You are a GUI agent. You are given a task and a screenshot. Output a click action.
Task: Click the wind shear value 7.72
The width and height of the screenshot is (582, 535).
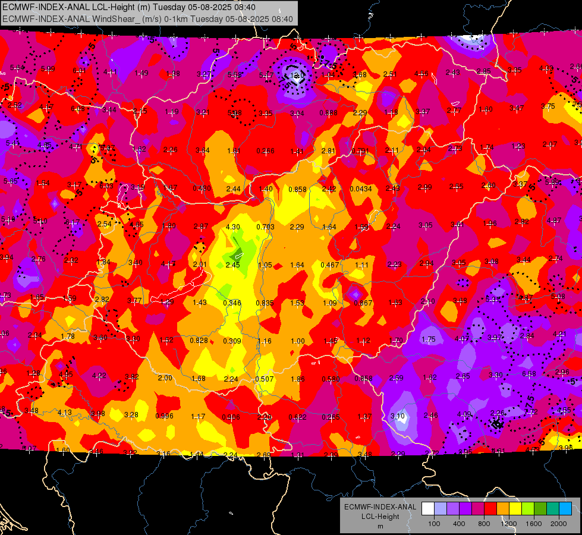(531, 412)
